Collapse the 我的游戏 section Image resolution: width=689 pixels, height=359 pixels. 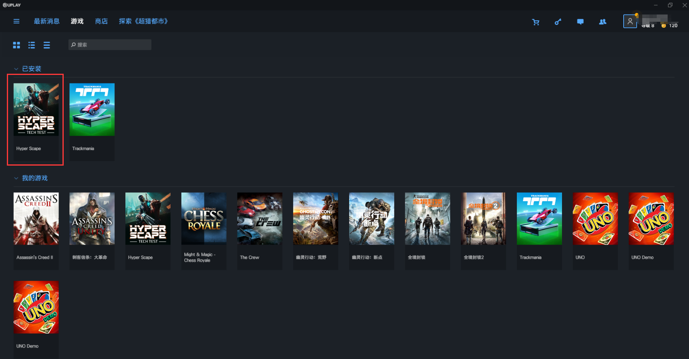[x=16, y=178]
